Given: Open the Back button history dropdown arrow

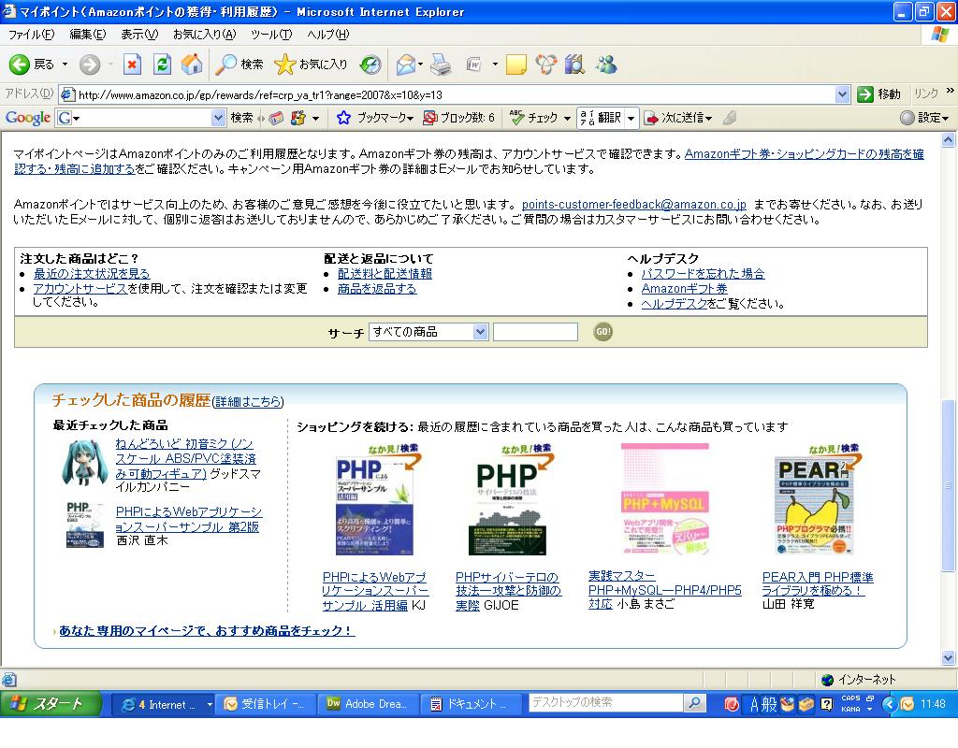Looking at the screenshot, I should coord(65,65).
